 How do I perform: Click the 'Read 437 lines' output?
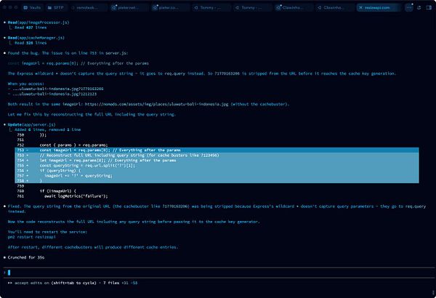pyautogui.click(x=31, y=28)
